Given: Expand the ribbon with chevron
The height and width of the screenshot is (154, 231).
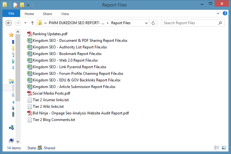Looking at the screenshot, I should coord(218,14).
